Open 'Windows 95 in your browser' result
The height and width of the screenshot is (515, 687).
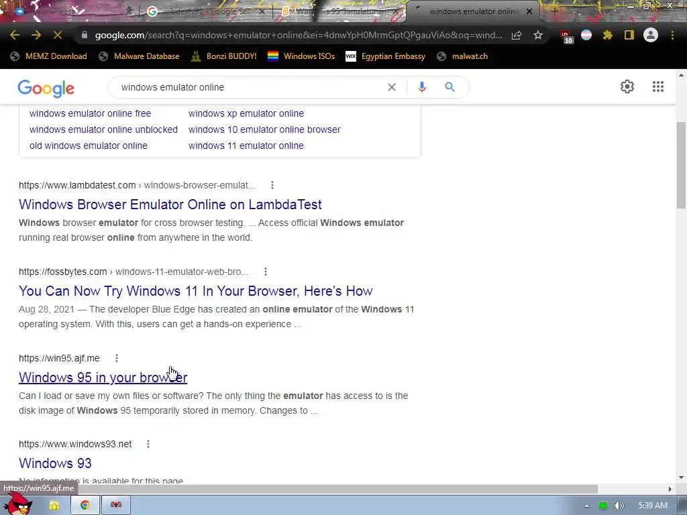103,378
